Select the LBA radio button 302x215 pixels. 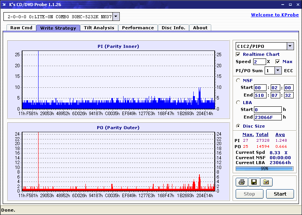tap(238, 103)
